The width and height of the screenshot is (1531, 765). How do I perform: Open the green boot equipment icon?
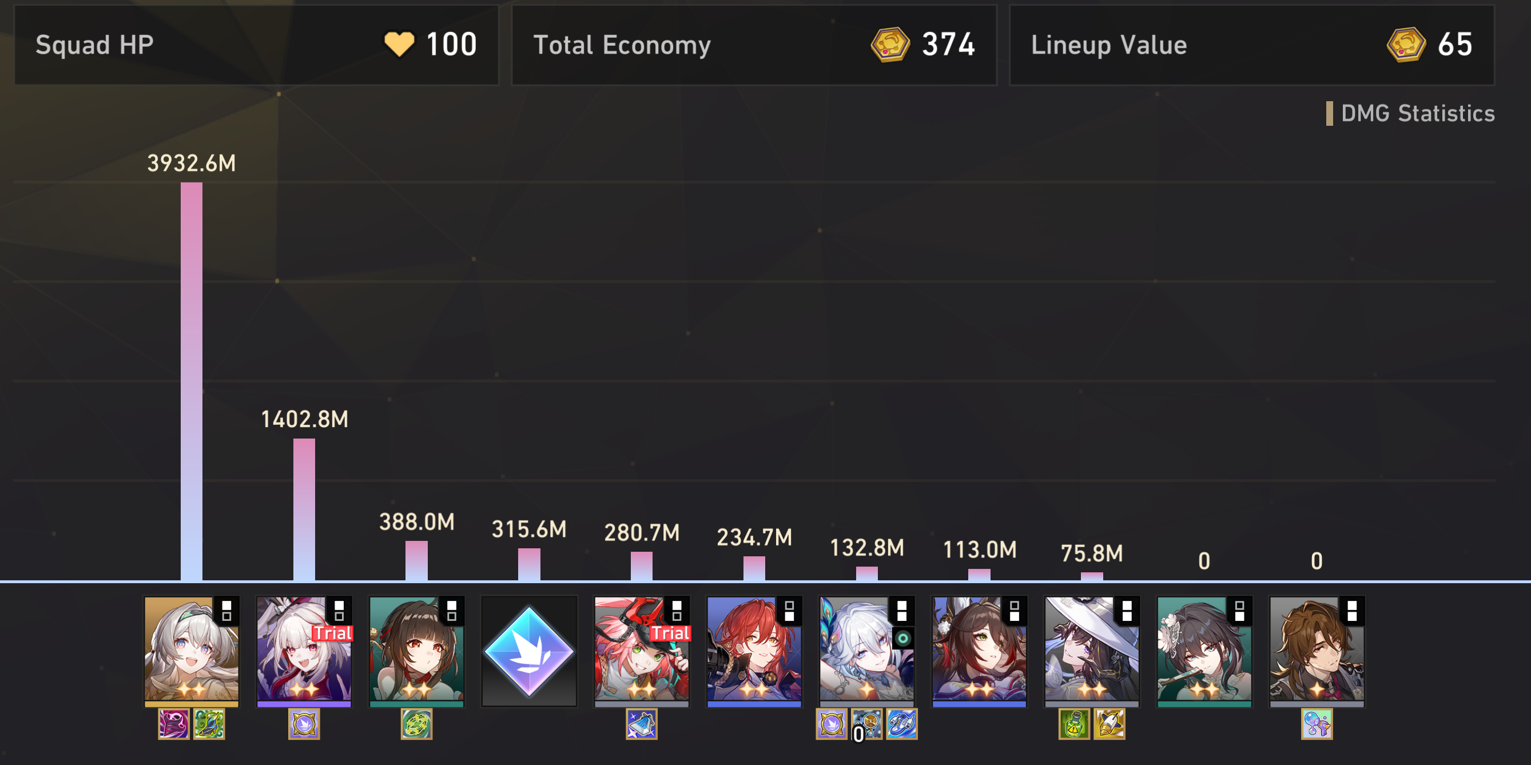[209, 724]
